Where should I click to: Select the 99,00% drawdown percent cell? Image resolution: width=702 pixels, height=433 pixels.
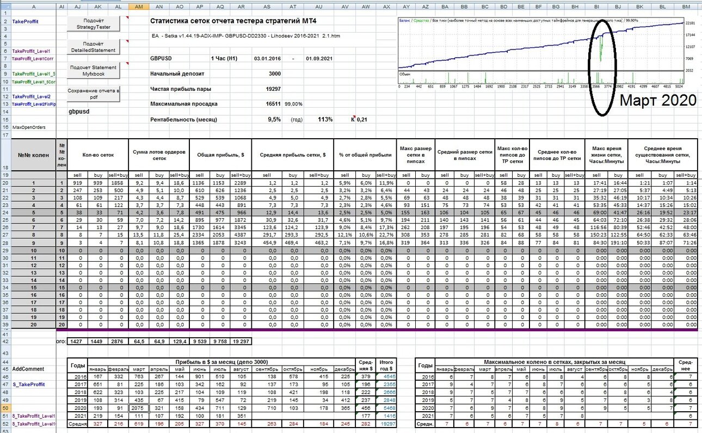(x=293, y=103)
